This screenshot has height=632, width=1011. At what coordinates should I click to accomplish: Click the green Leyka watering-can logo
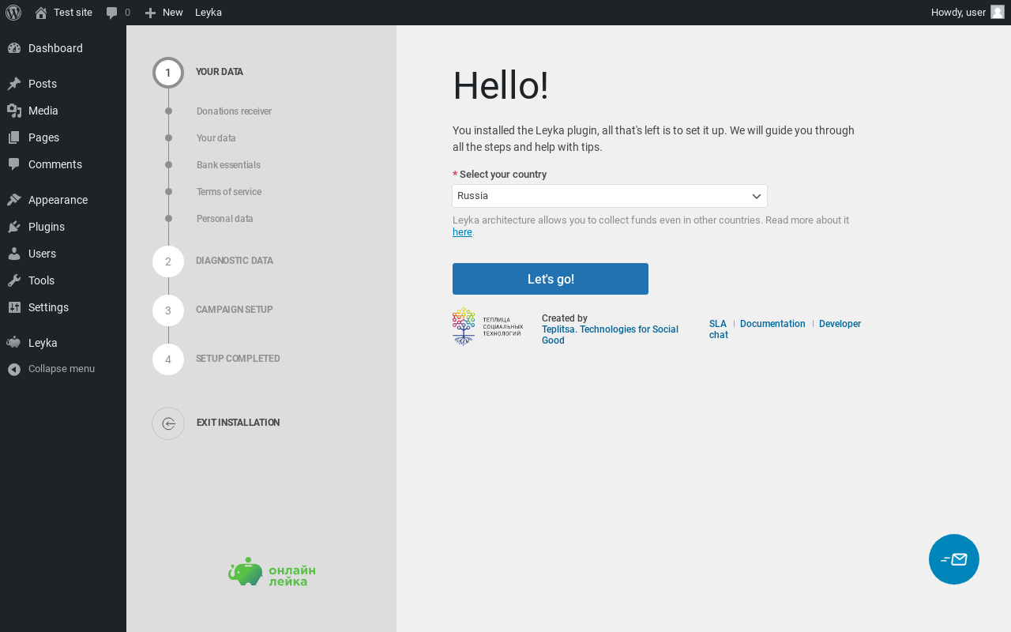tap(272, 571)
